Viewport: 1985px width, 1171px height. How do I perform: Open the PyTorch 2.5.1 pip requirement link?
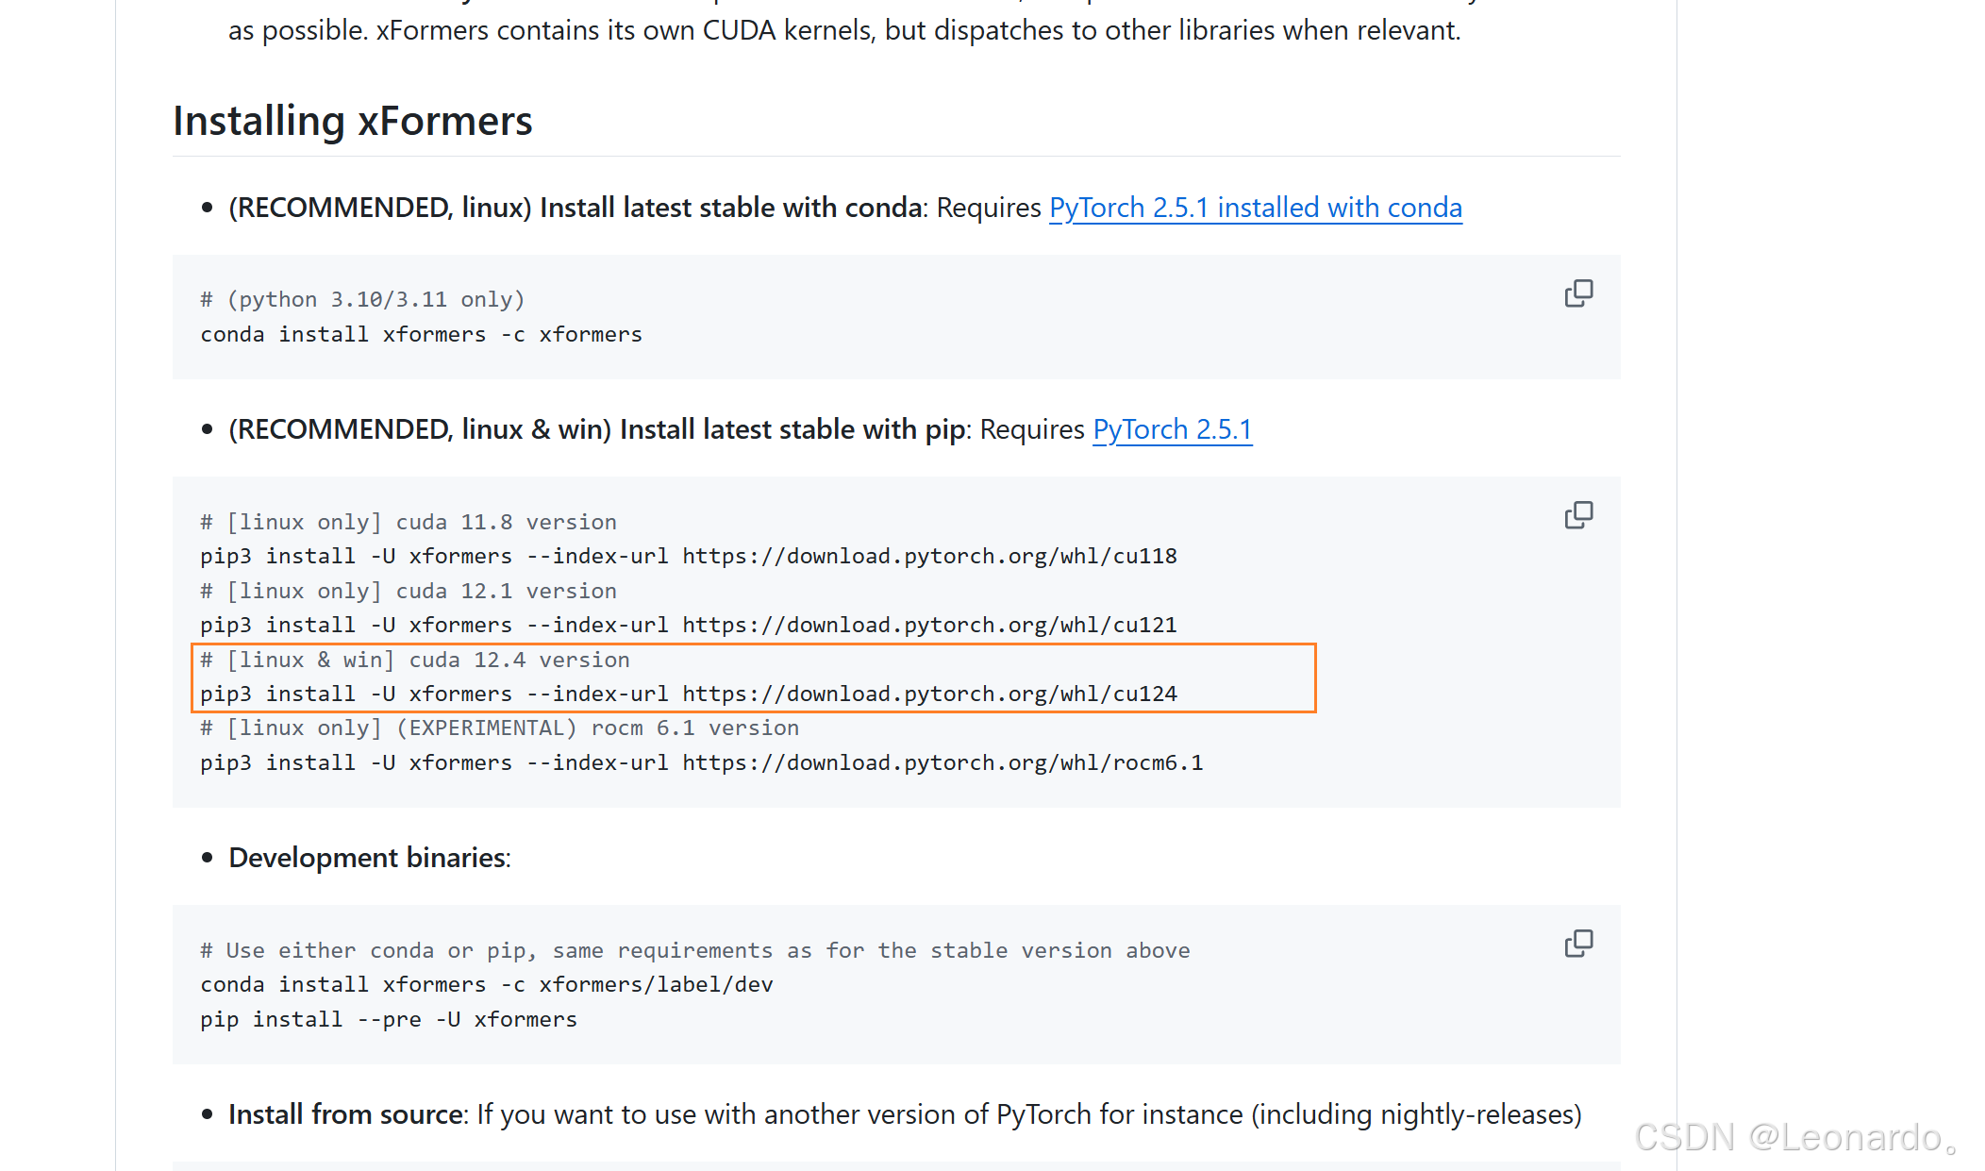click(x=1172, y=429)
